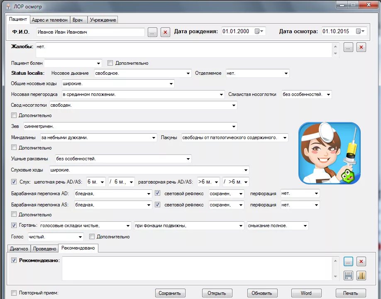
Task: Click the Открыть button
Action: coord(217,293)
